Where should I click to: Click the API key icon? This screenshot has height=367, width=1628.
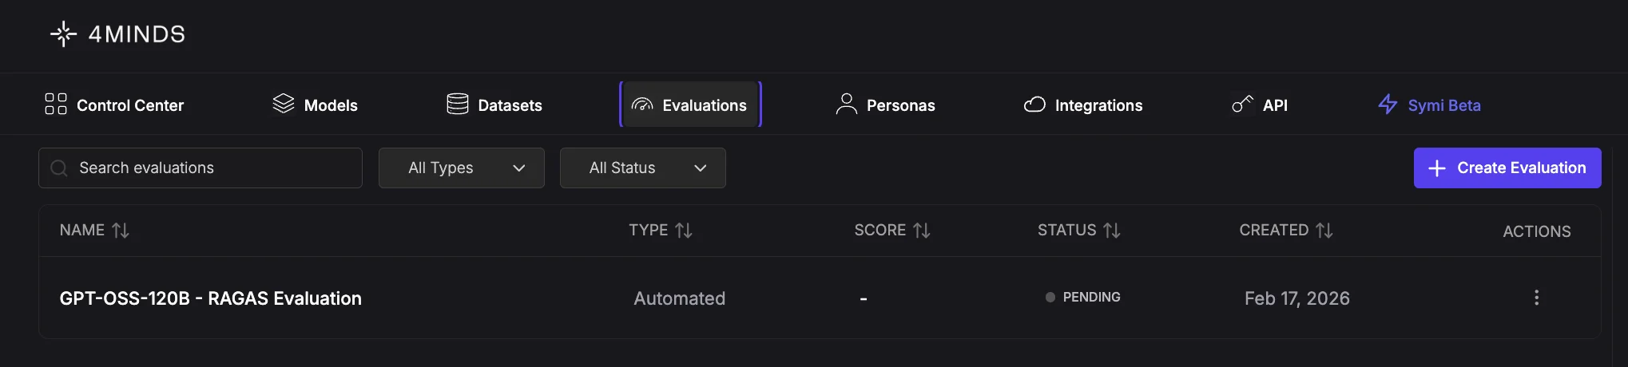1242,104
